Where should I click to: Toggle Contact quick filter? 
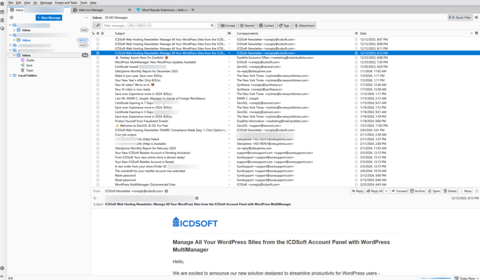coord(266,25)
